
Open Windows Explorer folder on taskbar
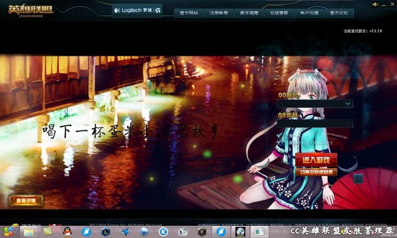click(x=29, y=232)
